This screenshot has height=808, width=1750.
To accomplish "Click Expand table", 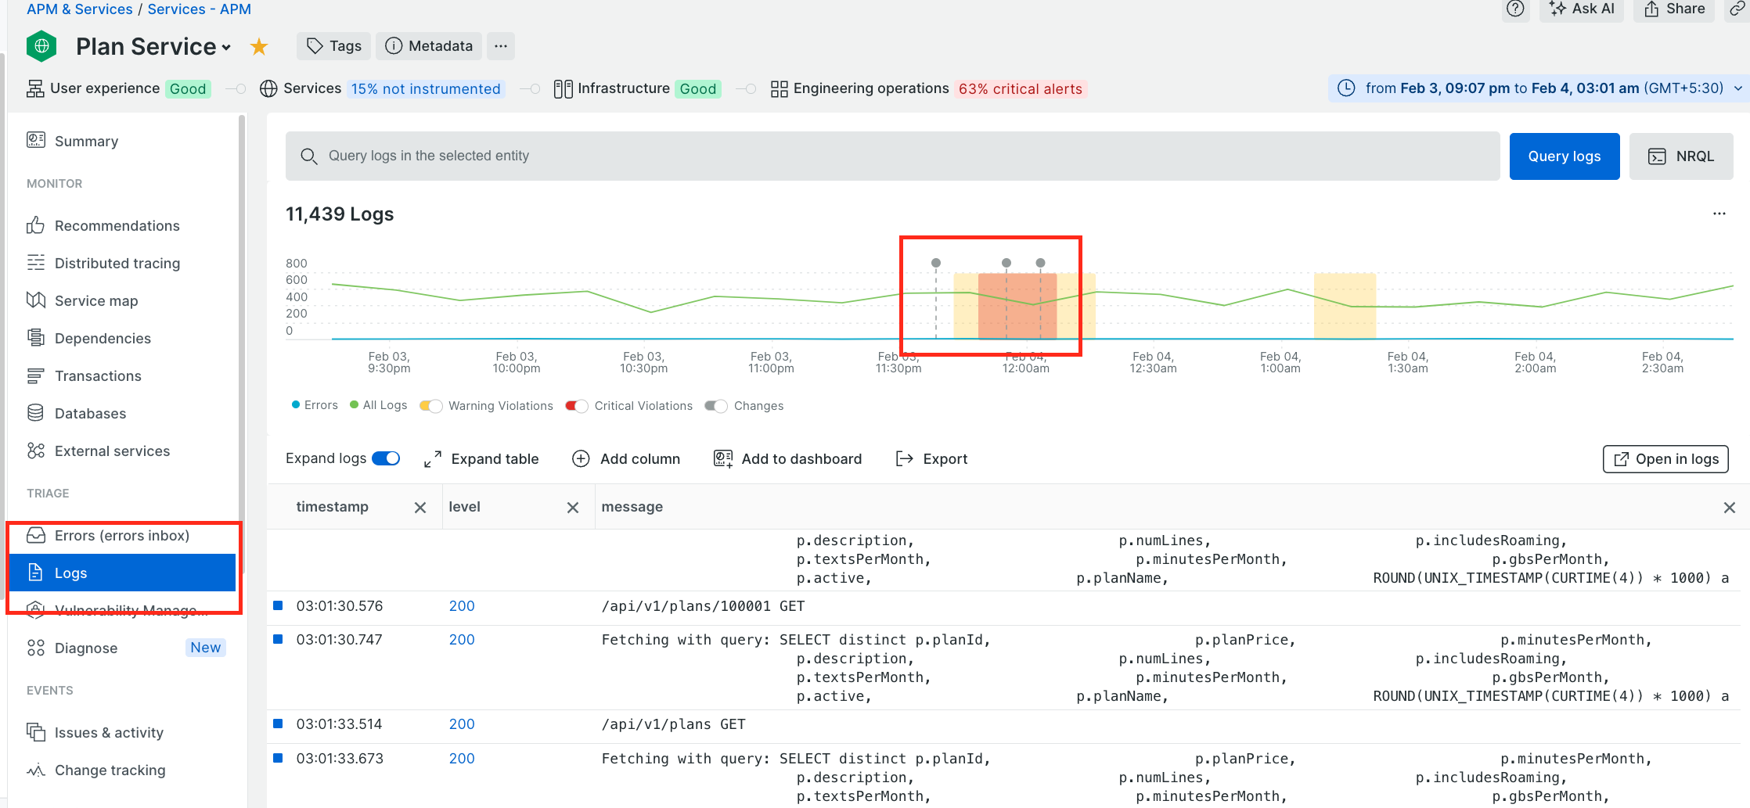I will (x=481, y=459).
